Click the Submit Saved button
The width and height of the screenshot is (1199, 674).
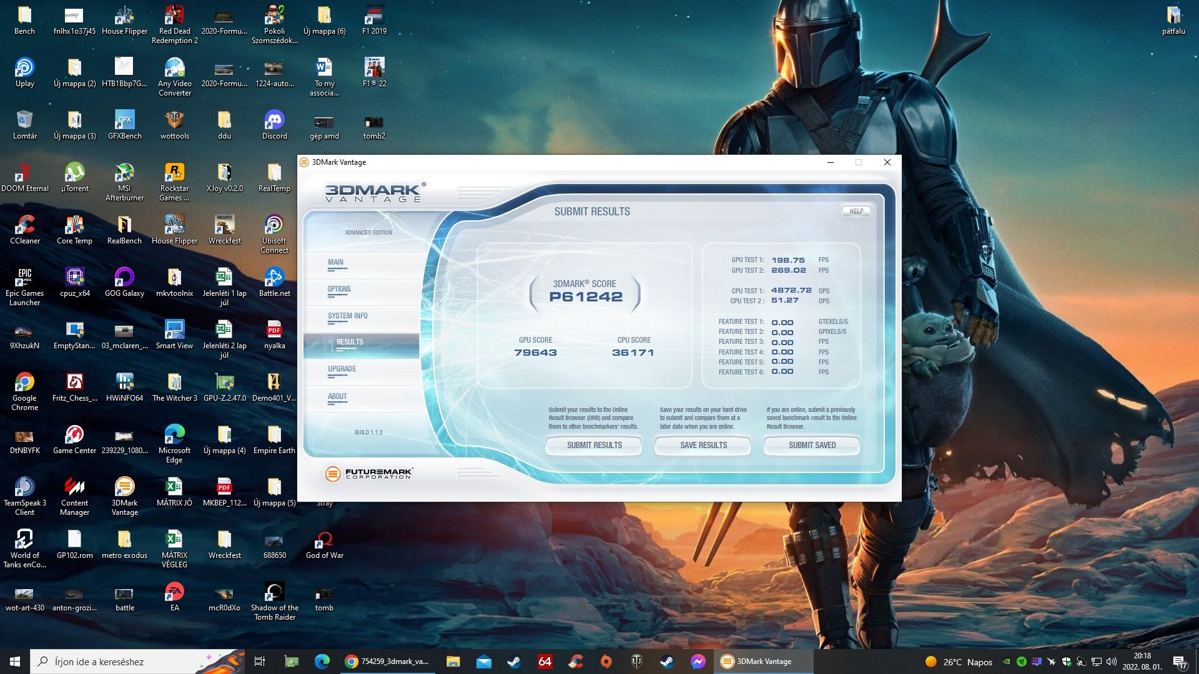(x=812, y=446)
